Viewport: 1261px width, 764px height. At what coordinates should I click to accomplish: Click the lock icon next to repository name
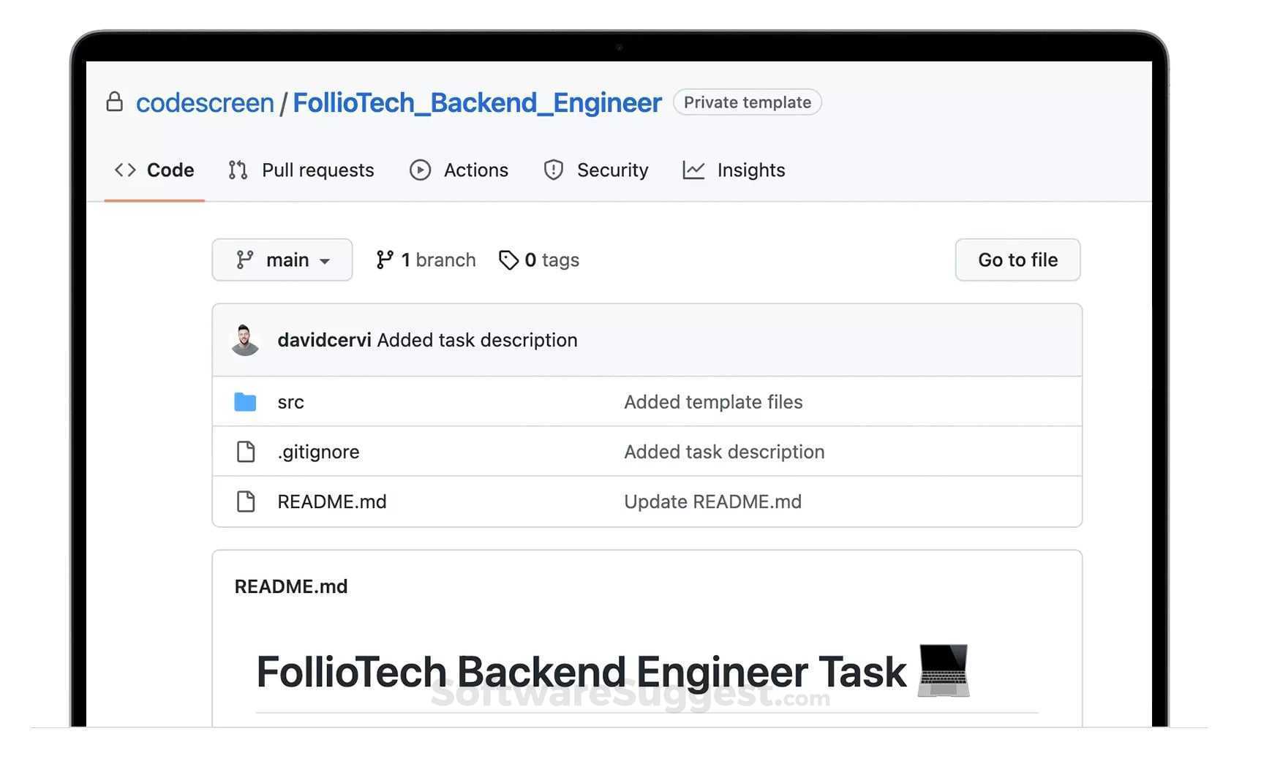(x=115, y=102)
